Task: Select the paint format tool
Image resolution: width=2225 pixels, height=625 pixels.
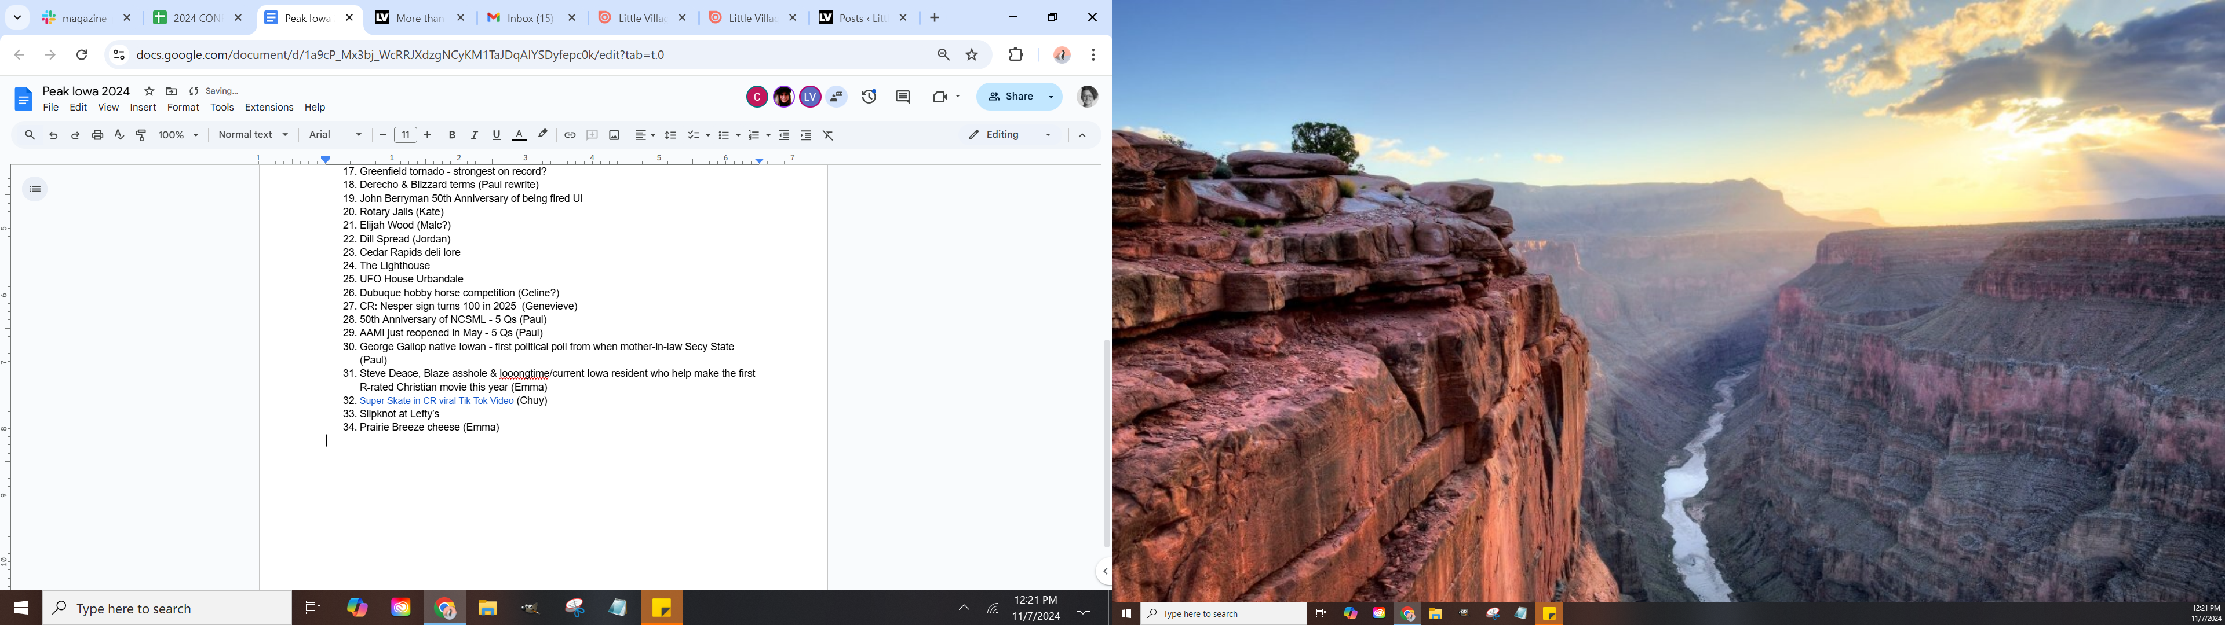Action: [141, 135]
